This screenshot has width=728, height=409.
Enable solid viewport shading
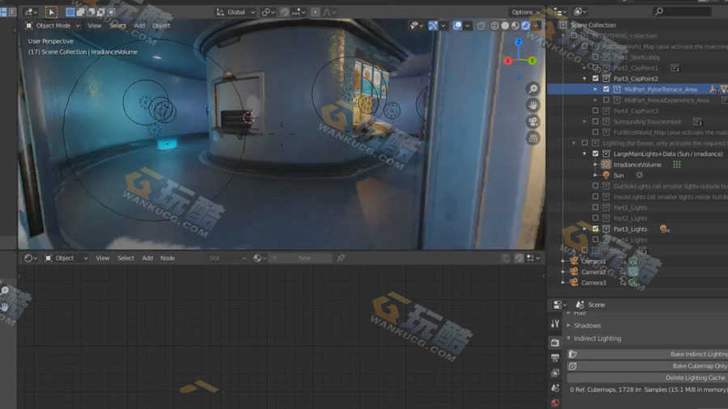505,26
